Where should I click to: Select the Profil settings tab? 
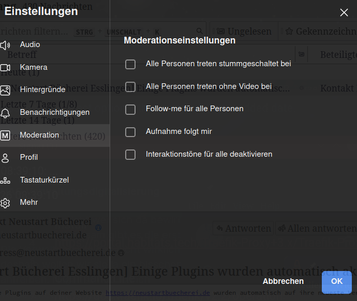click(x=29, y=157)
